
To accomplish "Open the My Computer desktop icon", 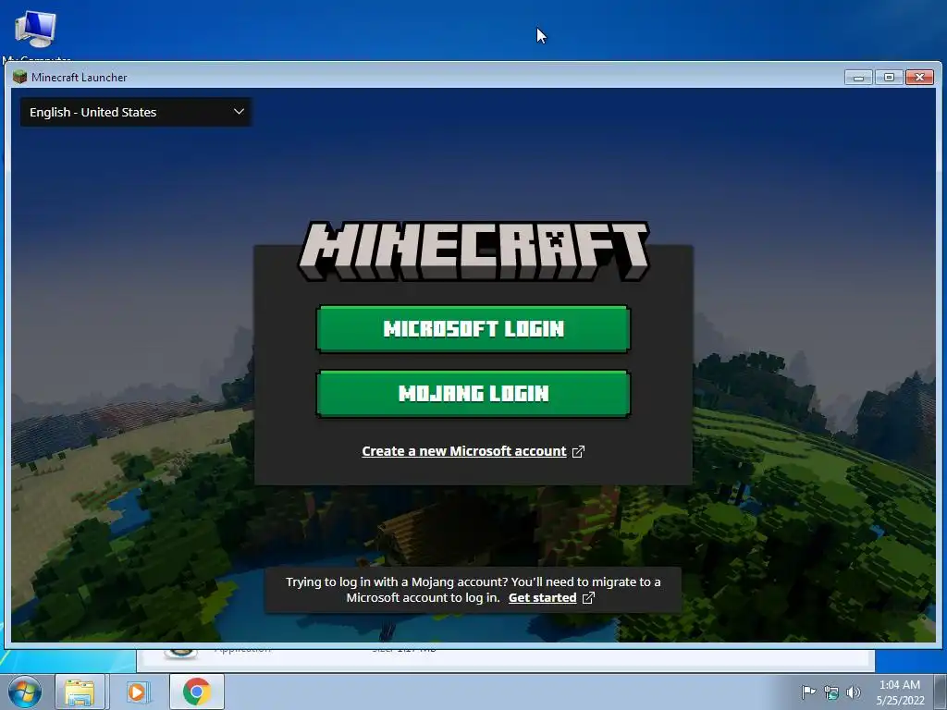I will [x=36, y=34].
